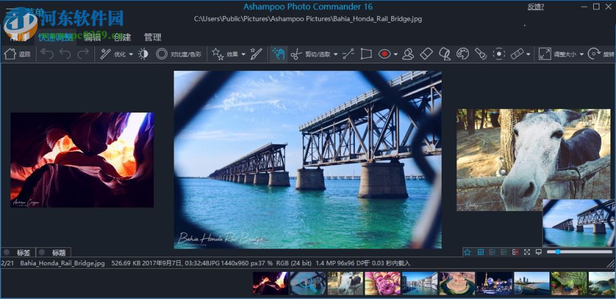This screenshot has height=299, width=616.
Task: Select the eraser tool icon
Action: pyautogui.click(x=426, y=54)
